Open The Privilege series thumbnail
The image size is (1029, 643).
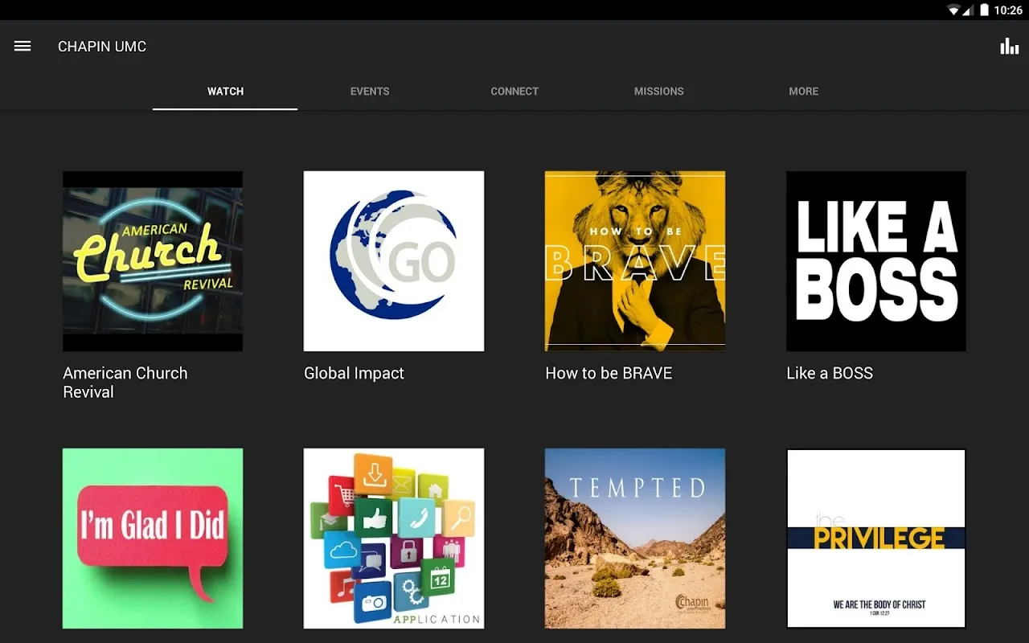click(876, 539)
